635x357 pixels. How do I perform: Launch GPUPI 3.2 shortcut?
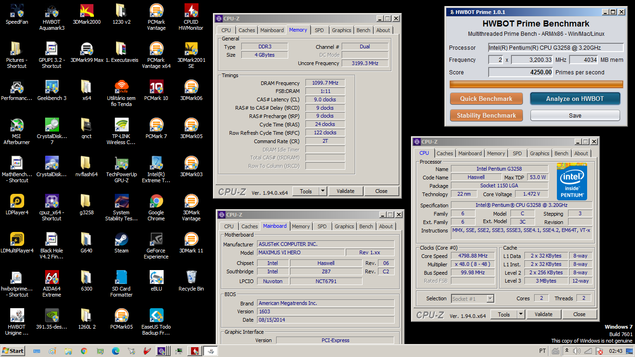[52, 55]
